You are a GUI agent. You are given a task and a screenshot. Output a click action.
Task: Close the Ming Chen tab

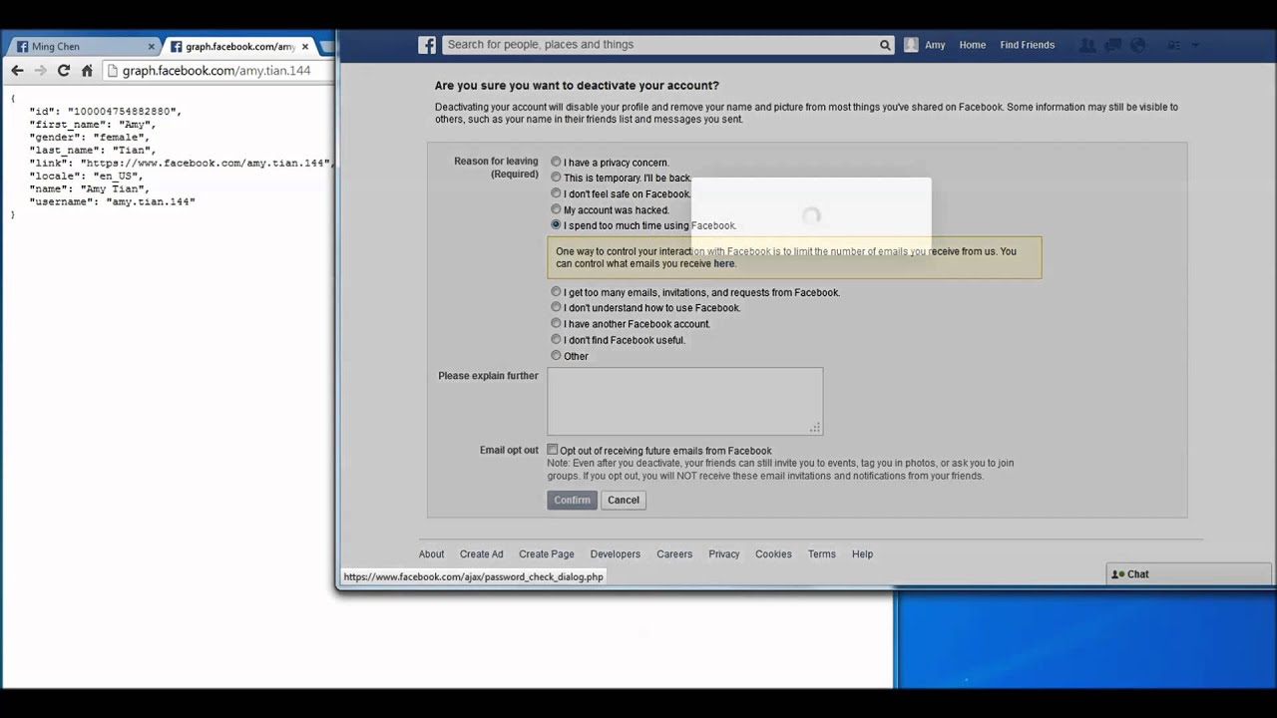click(x=152, y=47)
